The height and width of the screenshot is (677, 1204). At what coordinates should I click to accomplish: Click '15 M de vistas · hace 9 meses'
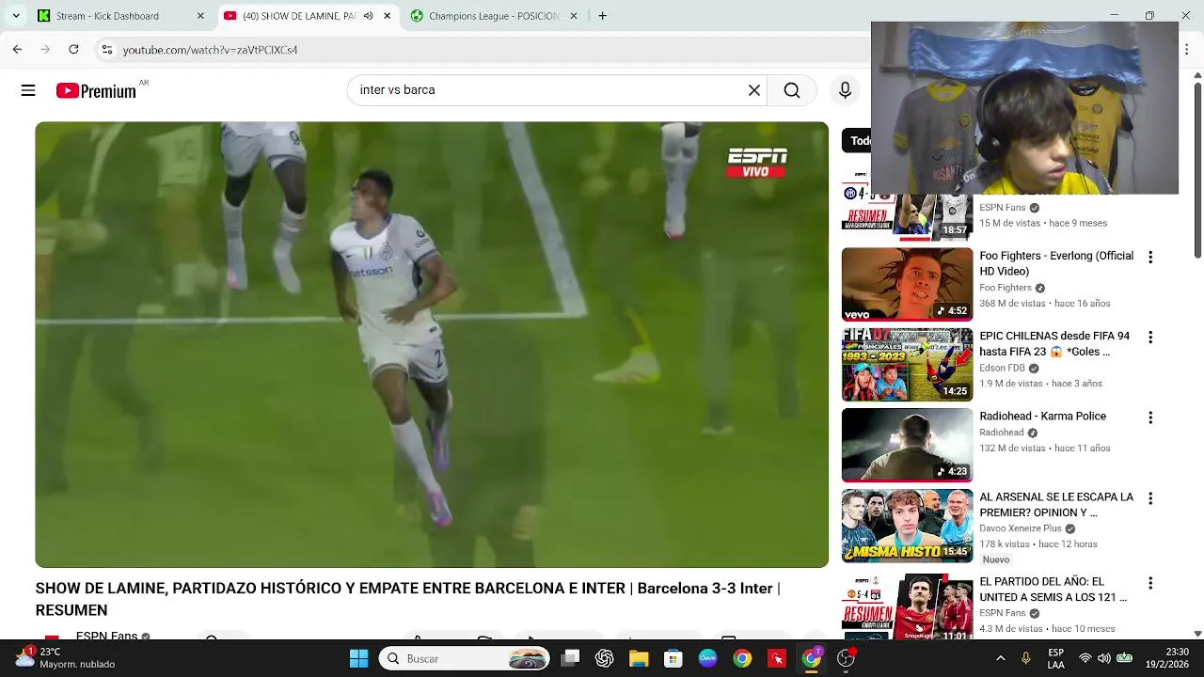pyautogui.click(x=1043, y=223)
